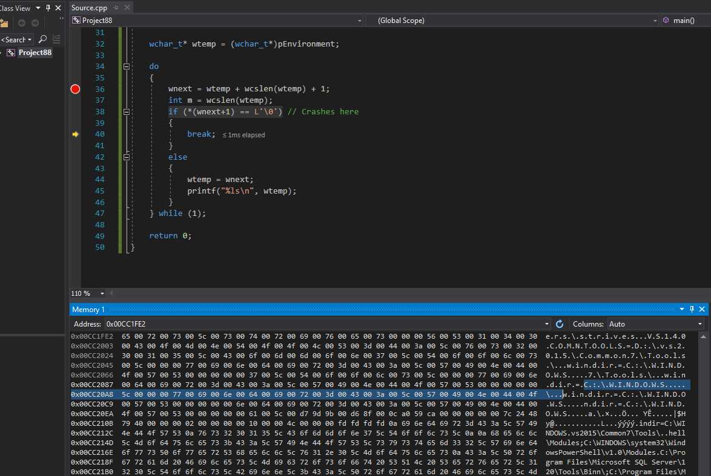Open the main() member dropdown
The width and height of the screenshot is (711, 476).
(x=684, y=21)
